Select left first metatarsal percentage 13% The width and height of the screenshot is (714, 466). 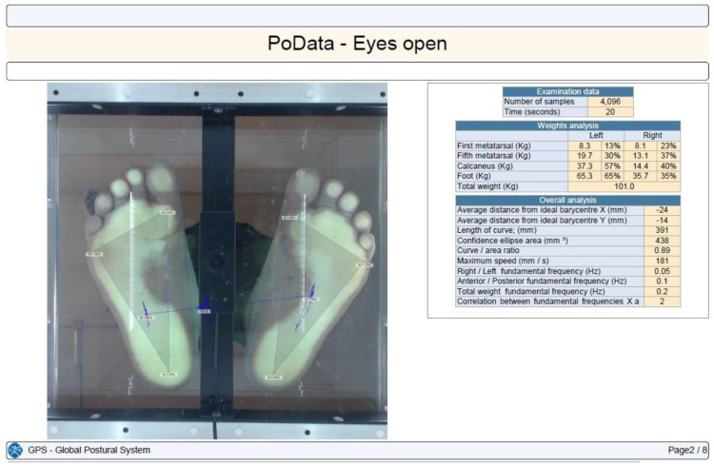tap(612, 146)
